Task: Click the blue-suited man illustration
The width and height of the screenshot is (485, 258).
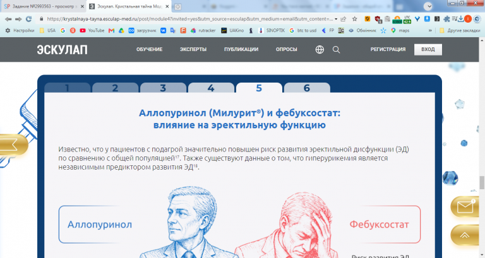Action: pos(189,222)
